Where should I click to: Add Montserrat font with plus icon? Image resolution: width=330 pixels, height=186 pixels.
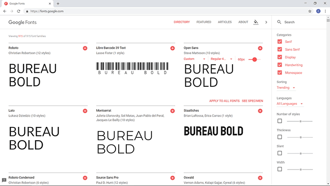(x=173, y=111)
